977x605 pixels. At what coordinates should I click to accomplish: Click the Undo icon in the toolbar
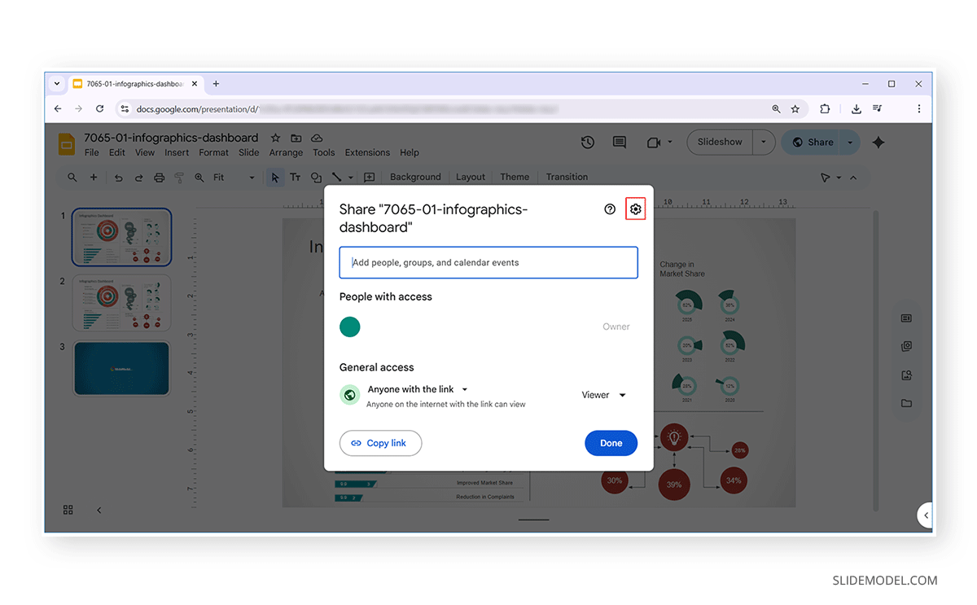click(x=118, y=177)
